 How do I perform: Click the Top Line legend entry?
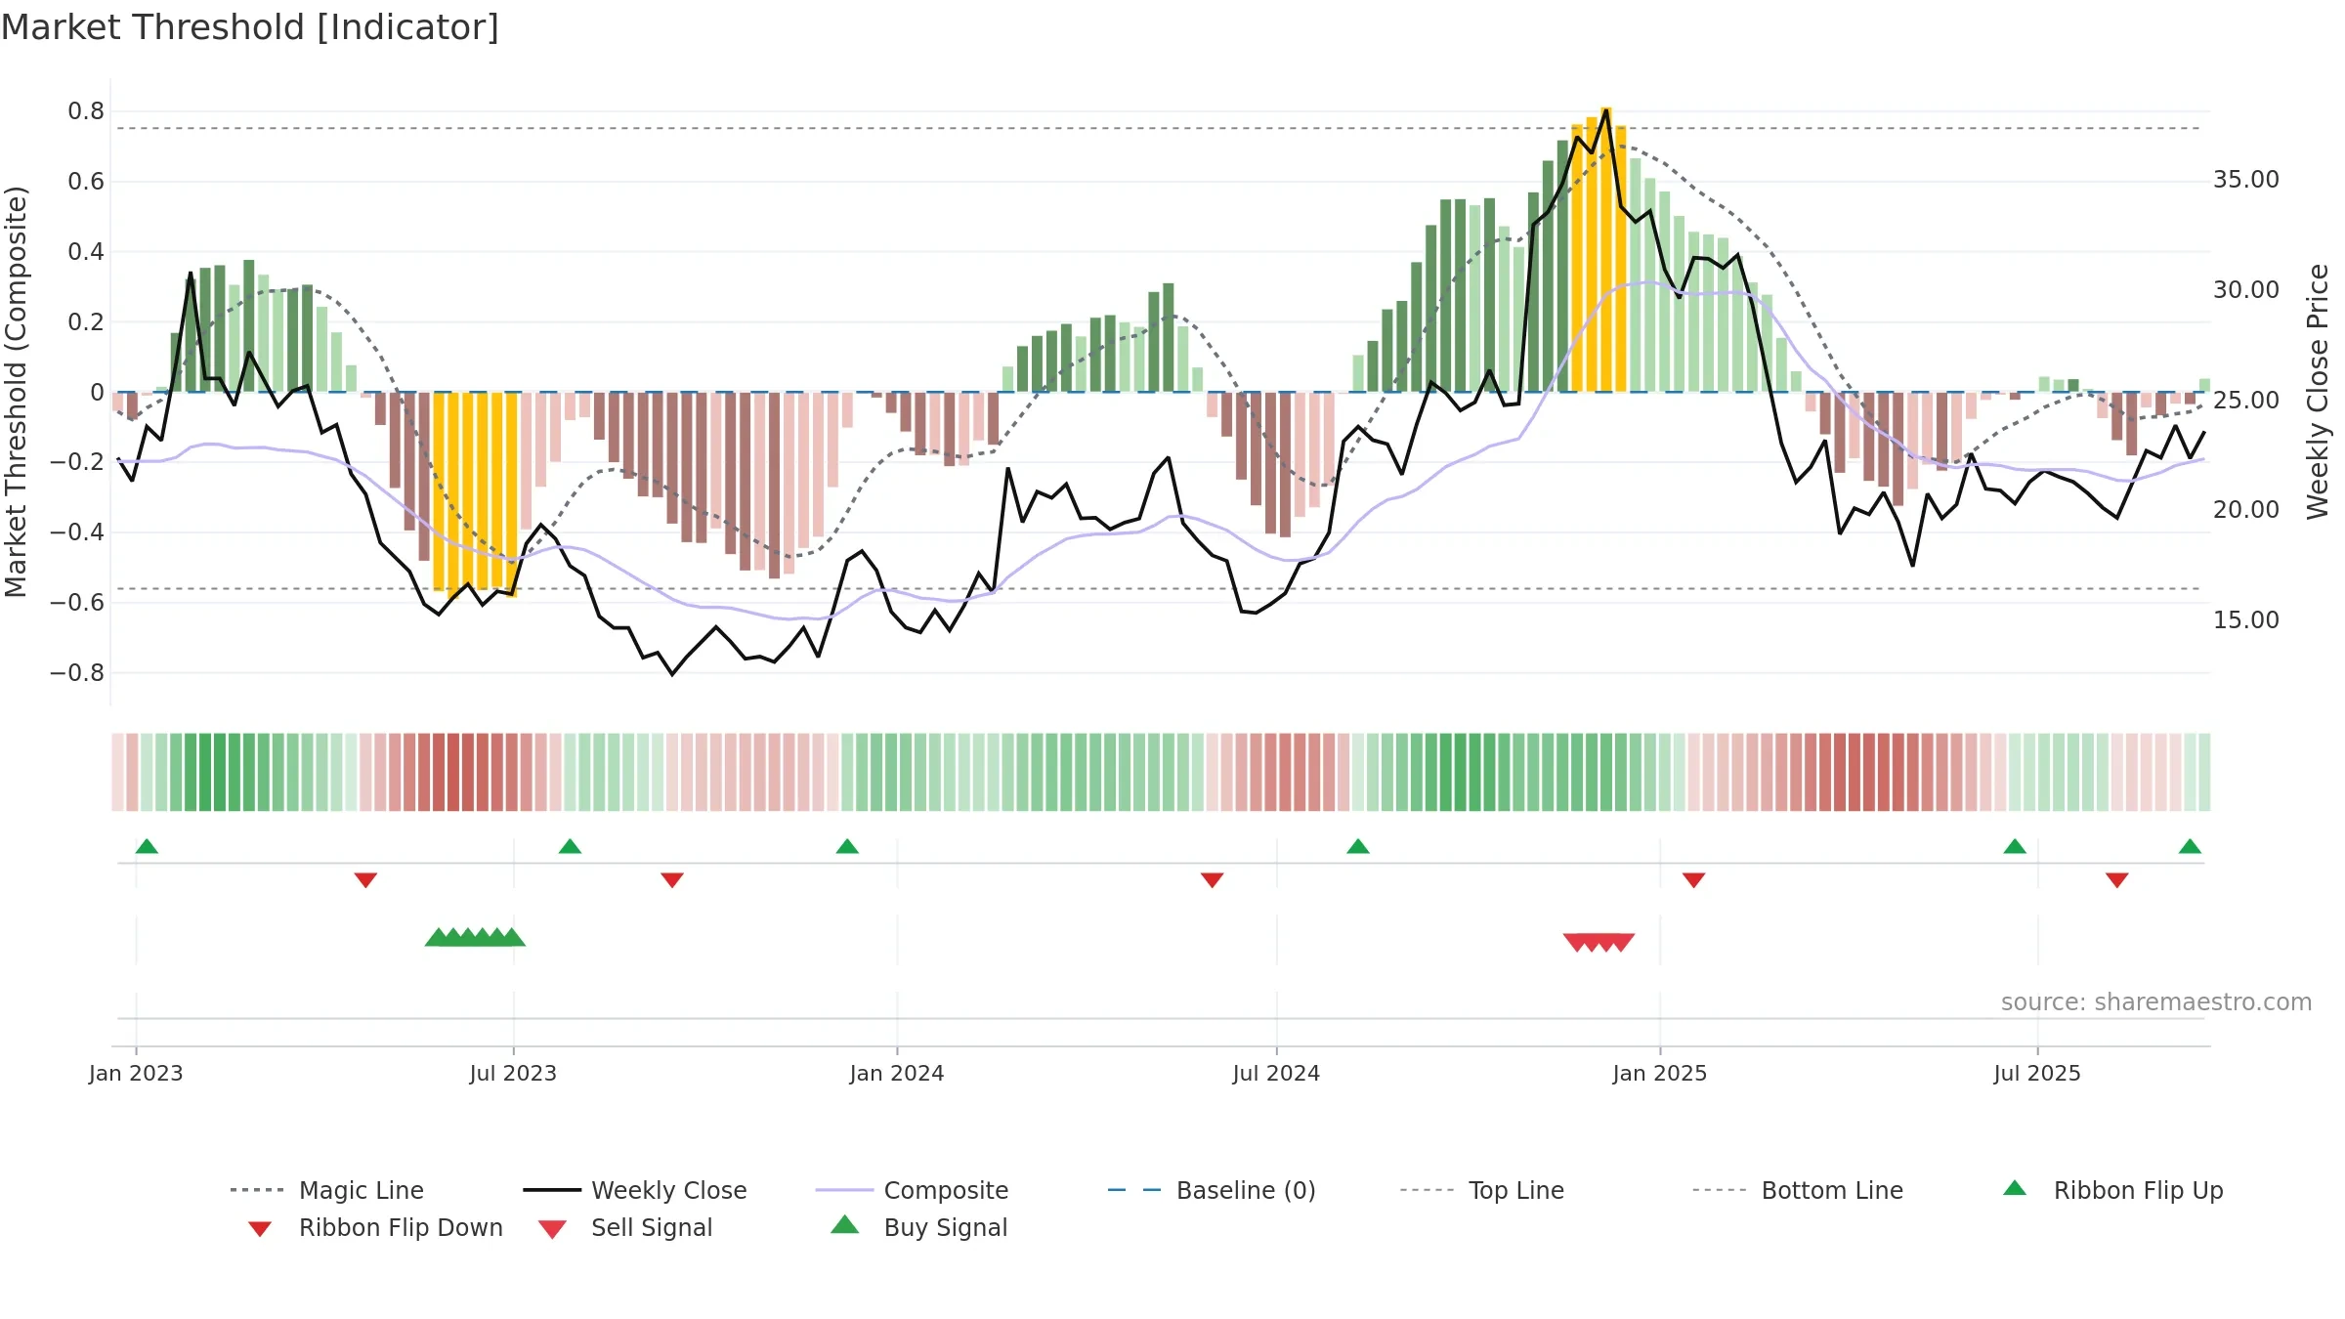(x=1481, y=1190)
